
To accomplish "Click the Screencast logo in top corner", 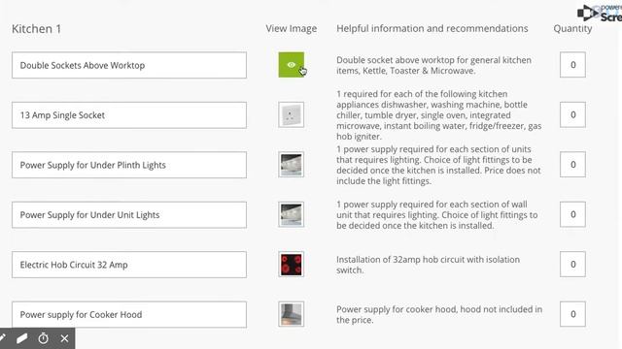I will [x=600, y=13].
